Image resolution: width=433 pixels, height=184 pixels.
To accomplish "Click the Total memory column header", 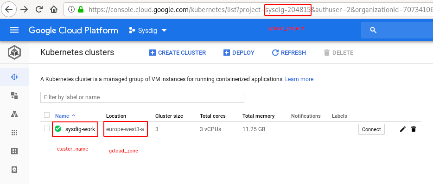I will [259, 116].
